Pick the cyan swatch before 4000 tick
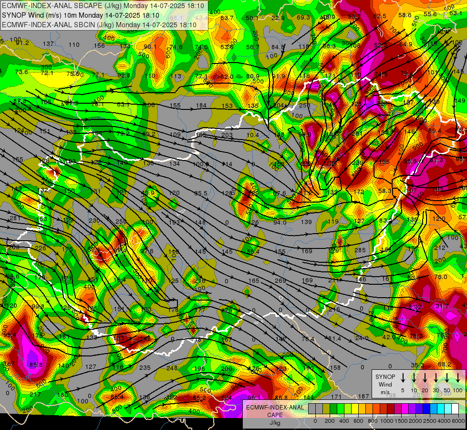Screen dimensions: 467x430 coord(440,409)
